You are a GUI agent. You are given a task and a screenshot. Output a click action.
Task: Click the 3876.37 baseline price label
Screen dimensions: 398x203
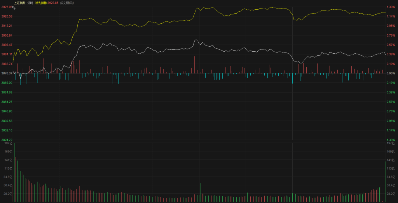7,73
